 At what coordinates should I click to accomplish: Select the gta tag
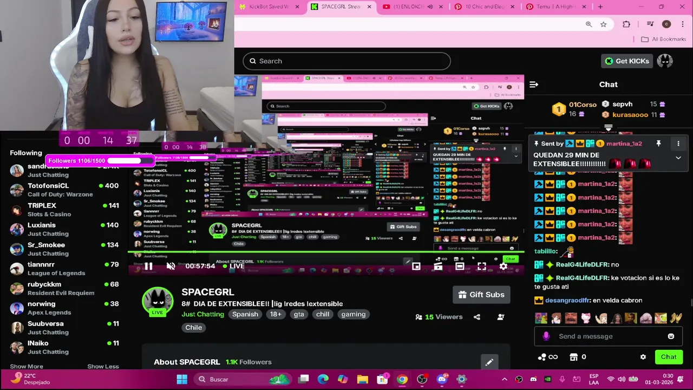click(299, 314)
